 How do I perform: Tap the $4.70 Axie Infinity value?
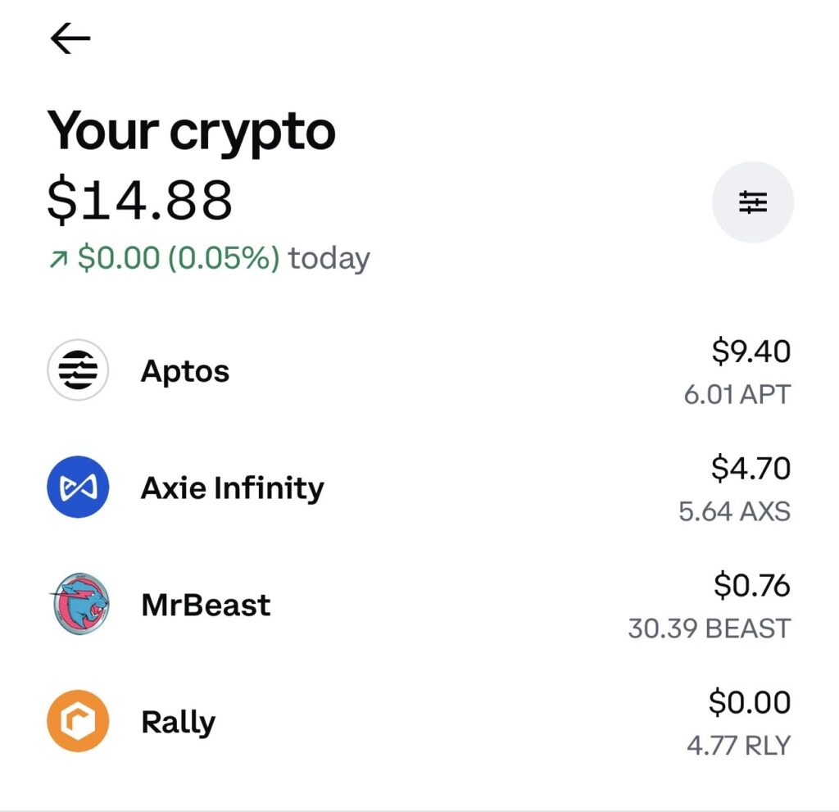point(751,469)
